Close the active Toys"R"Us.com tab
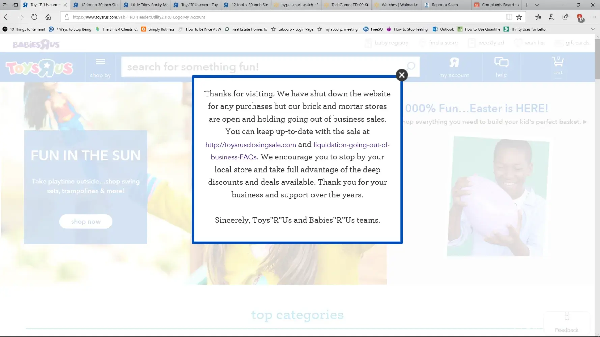 coord(65,5)
